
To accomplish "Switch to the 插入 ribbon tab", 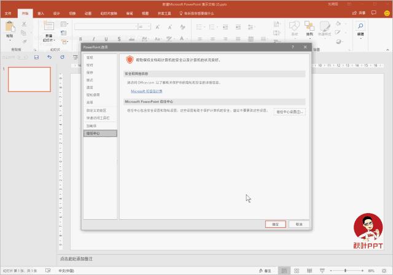I will (x=41, y=12).
